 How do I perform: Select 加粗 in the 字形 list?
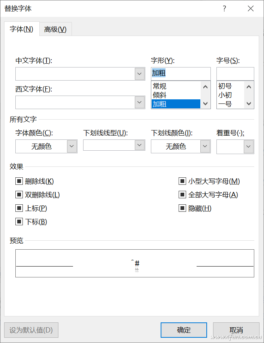pyautogui.click(x=176, y=104)
